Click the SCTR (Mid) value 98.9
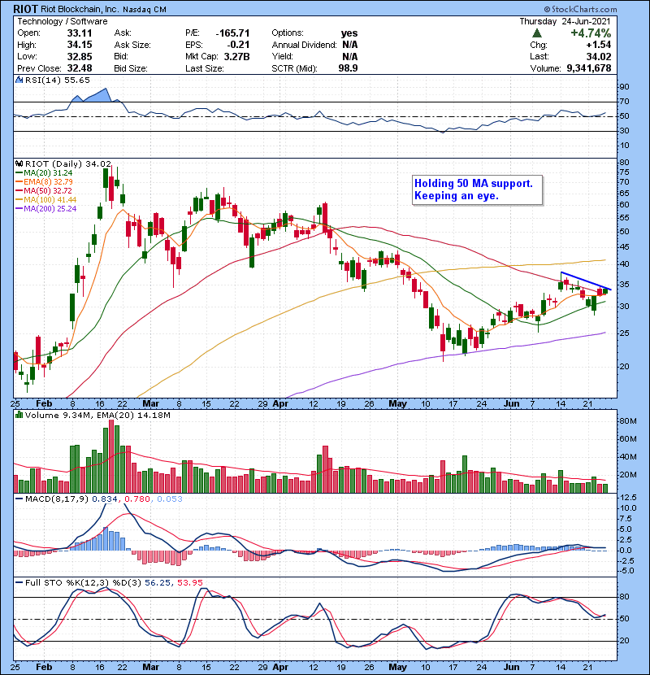Screen dimensions: 650x675 [x=348, y=68]
